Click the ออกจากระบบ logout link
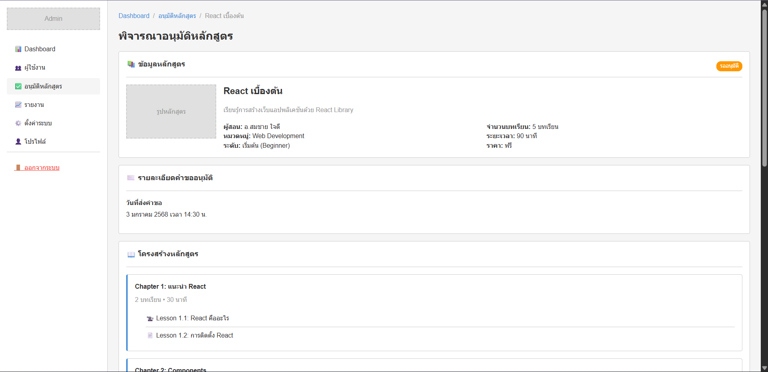 pyautogui.click(x=42, y=168)
